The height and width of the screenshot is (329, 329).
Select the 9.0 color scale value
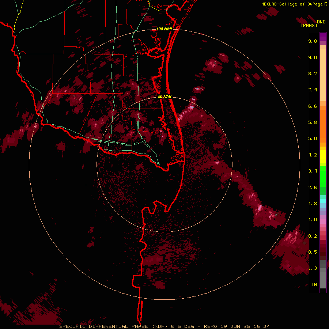313,57
